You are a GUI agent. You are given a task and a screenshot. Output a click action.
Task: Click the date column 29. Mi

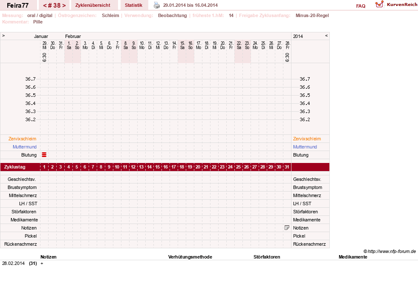[44, 45]
